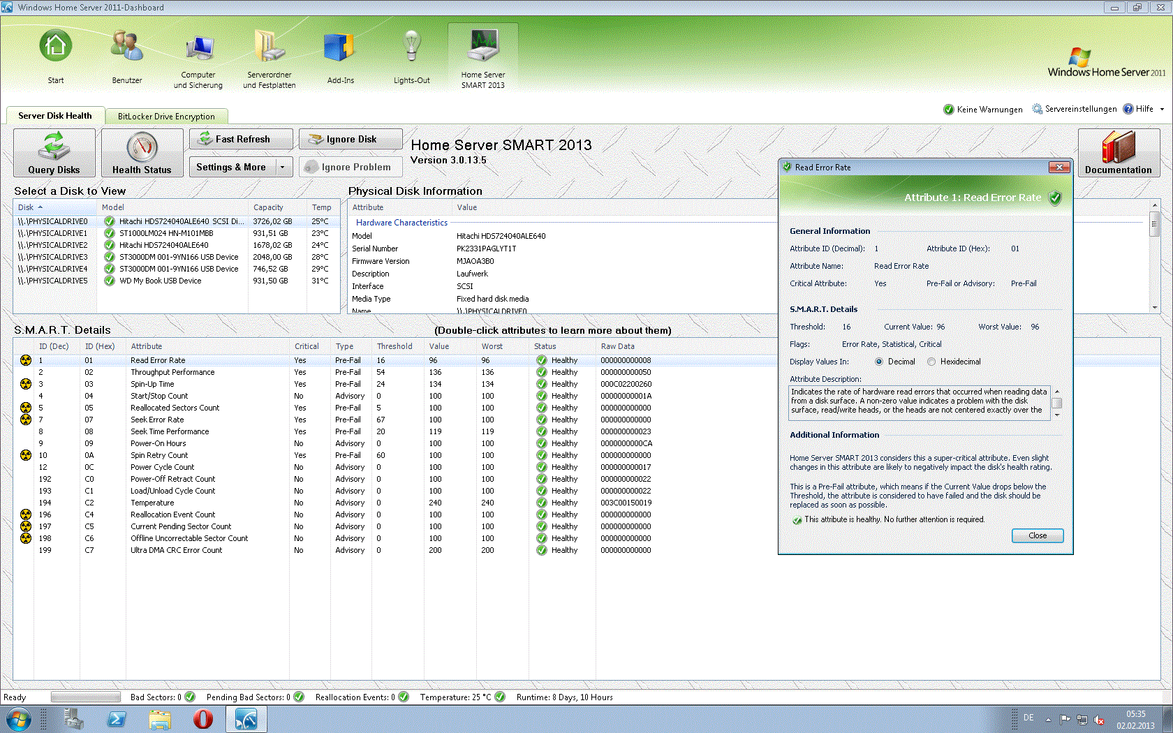Close the Read Error Rate dialog via Close button

pos(1038,535)
